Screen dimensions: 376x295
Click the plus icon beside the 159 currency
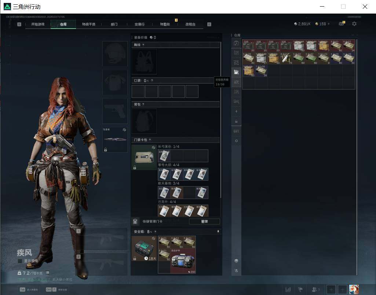tap(329, 24)
